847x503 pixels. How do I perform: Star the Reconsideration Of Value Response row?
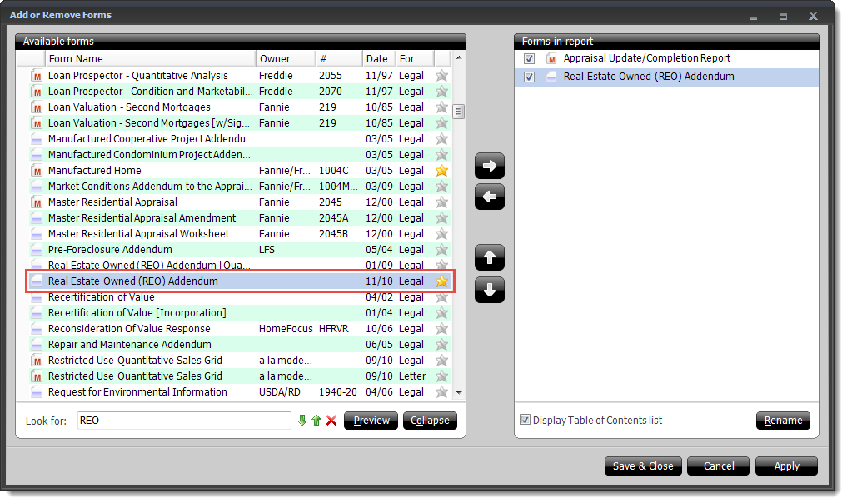(442, 328)
